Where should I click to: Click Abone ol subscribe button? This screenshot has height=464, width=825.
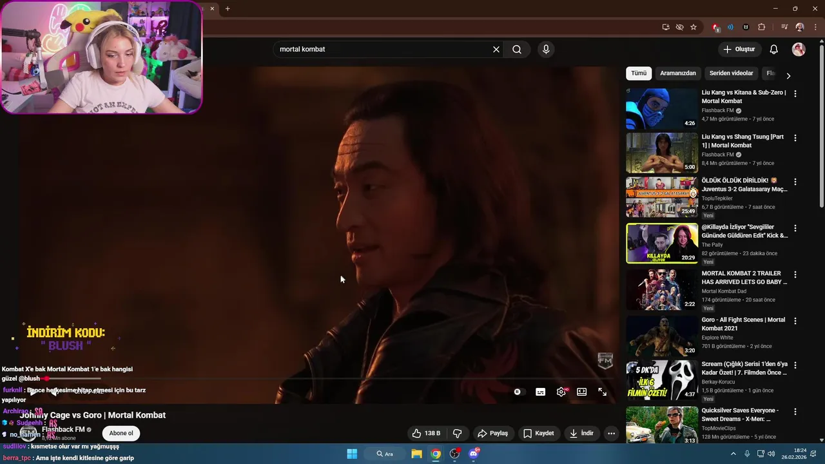tap(121, 433)
